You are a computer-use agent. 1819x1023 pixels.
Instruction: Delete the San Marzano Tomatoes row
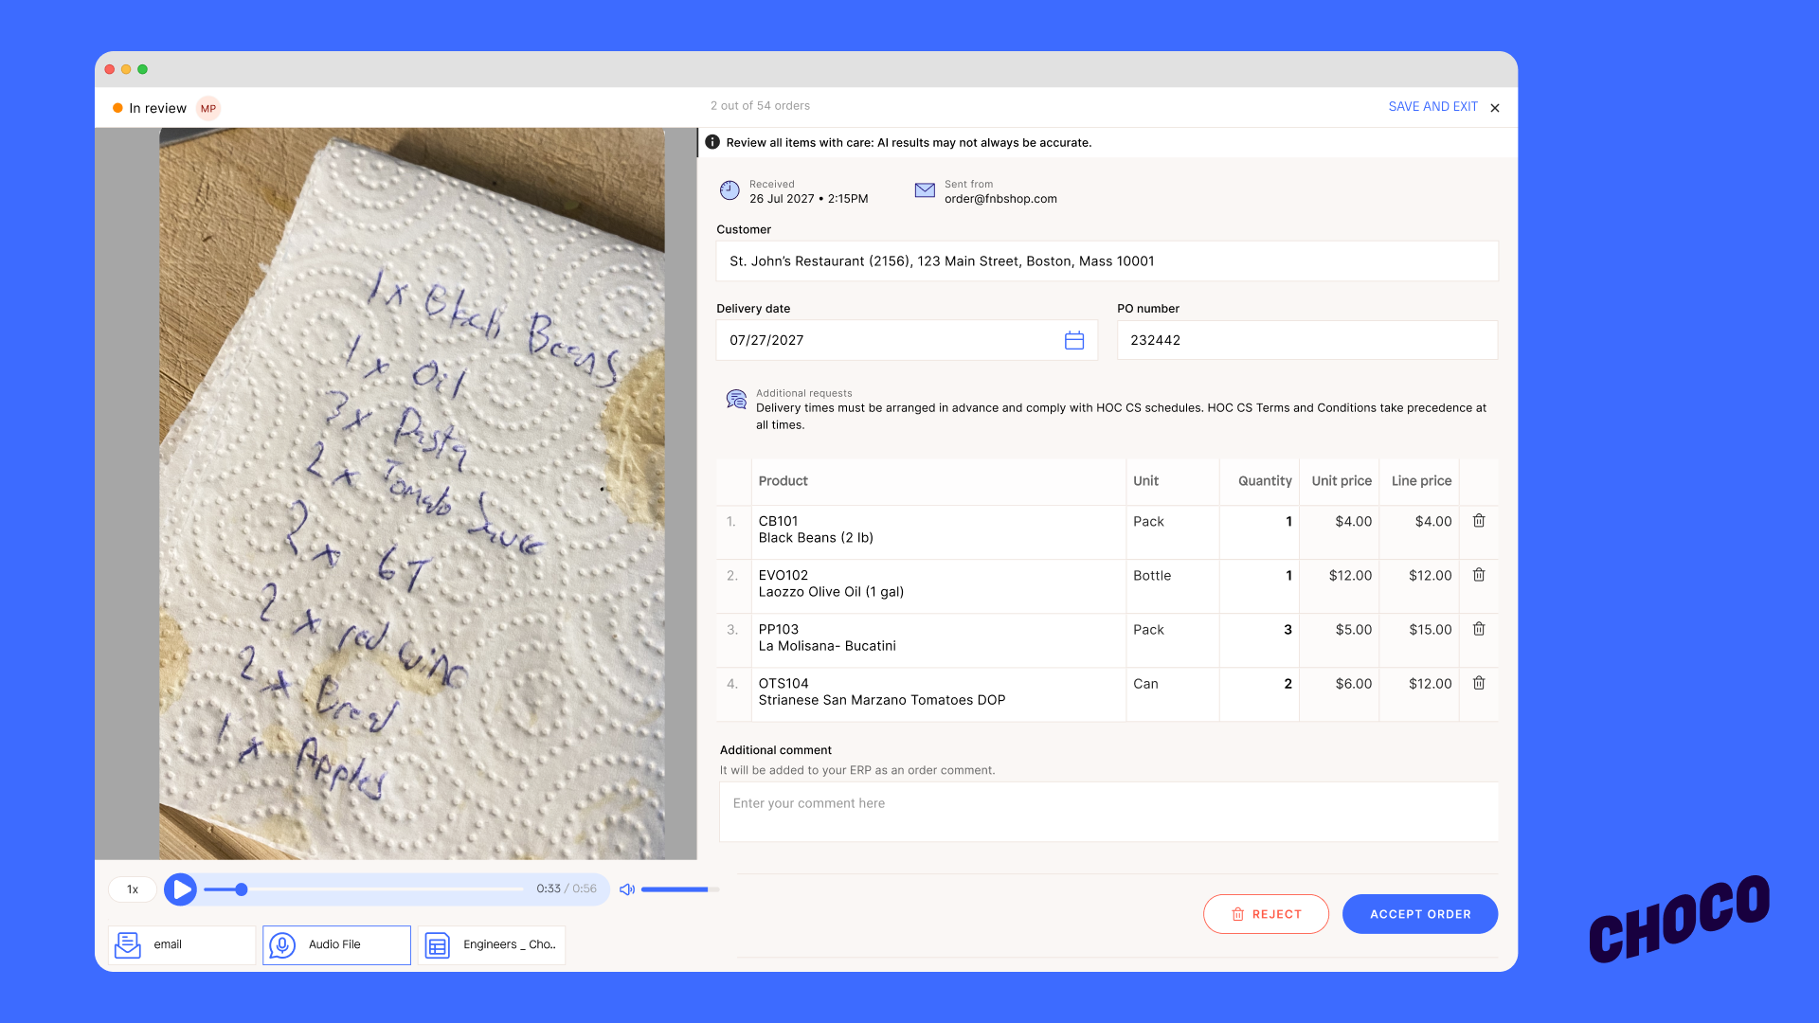1478,683
